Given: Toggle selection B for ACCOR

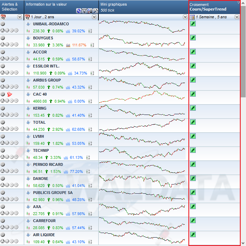Looking at the screenshot, I should point(7,59).
